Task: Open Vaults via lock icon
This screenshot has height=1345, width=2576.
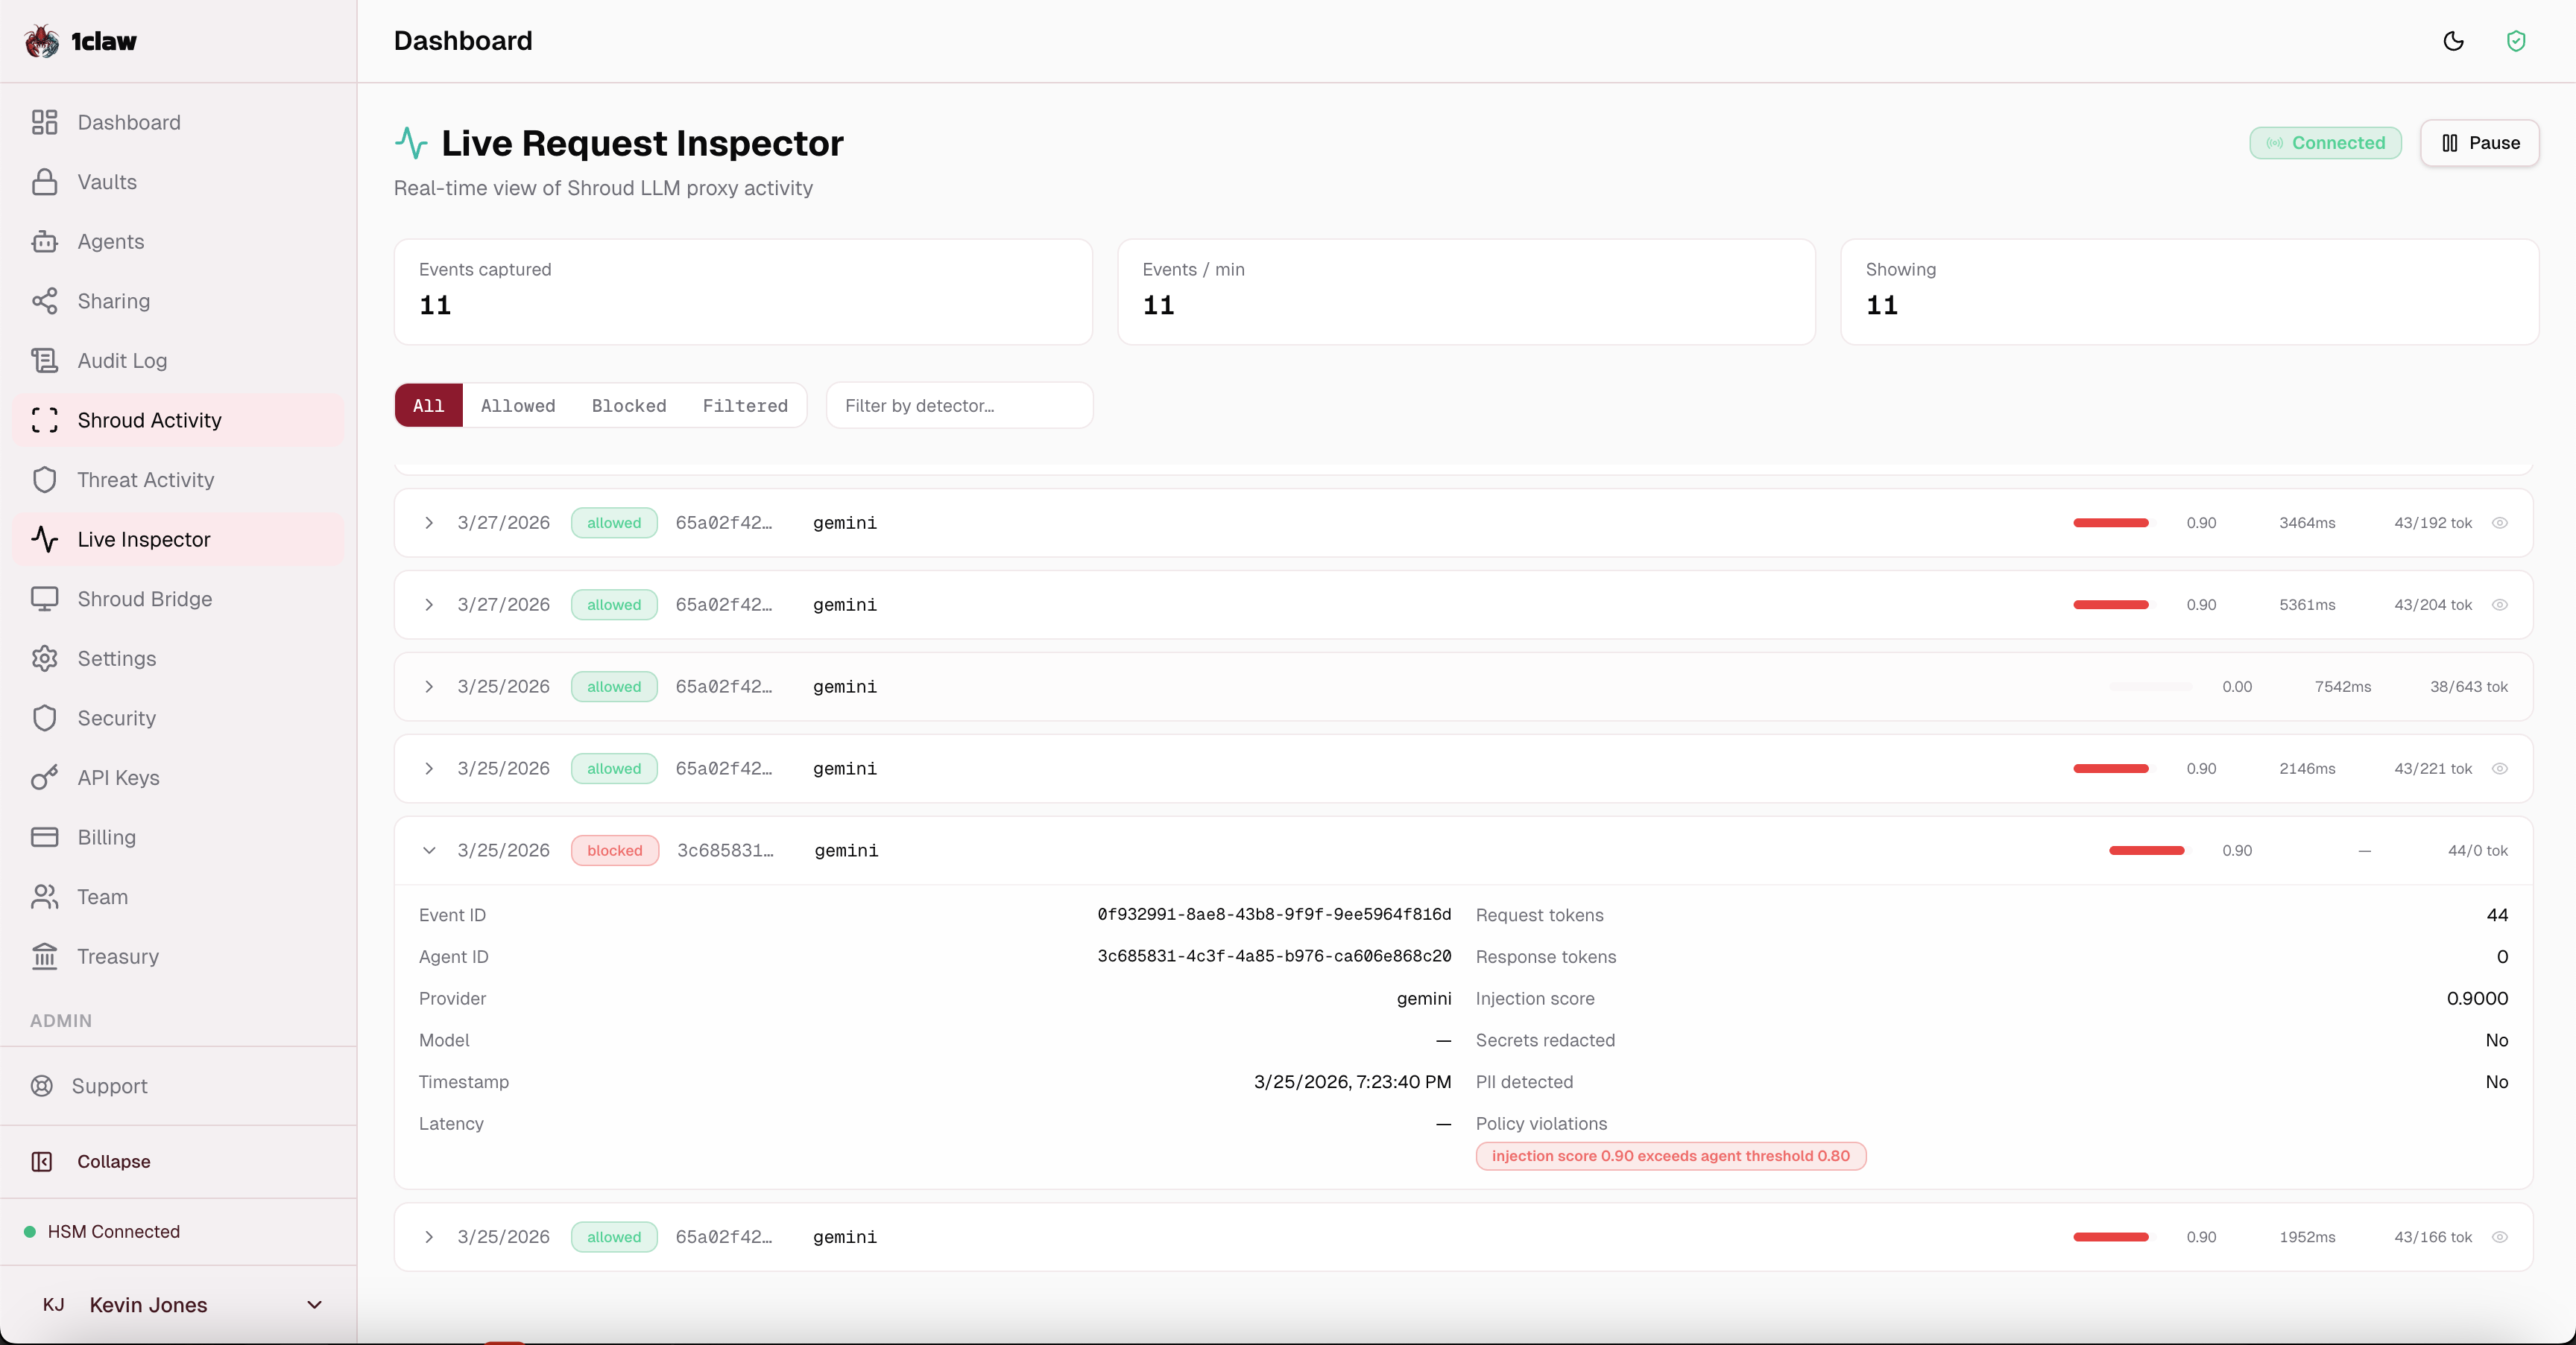Action: click(x=44, y=182)
